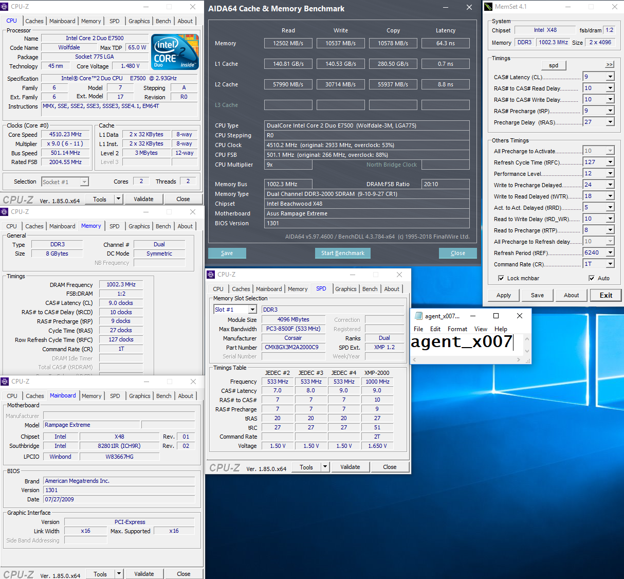
Task: Click About button in MemSet
Action: point(572,295)
